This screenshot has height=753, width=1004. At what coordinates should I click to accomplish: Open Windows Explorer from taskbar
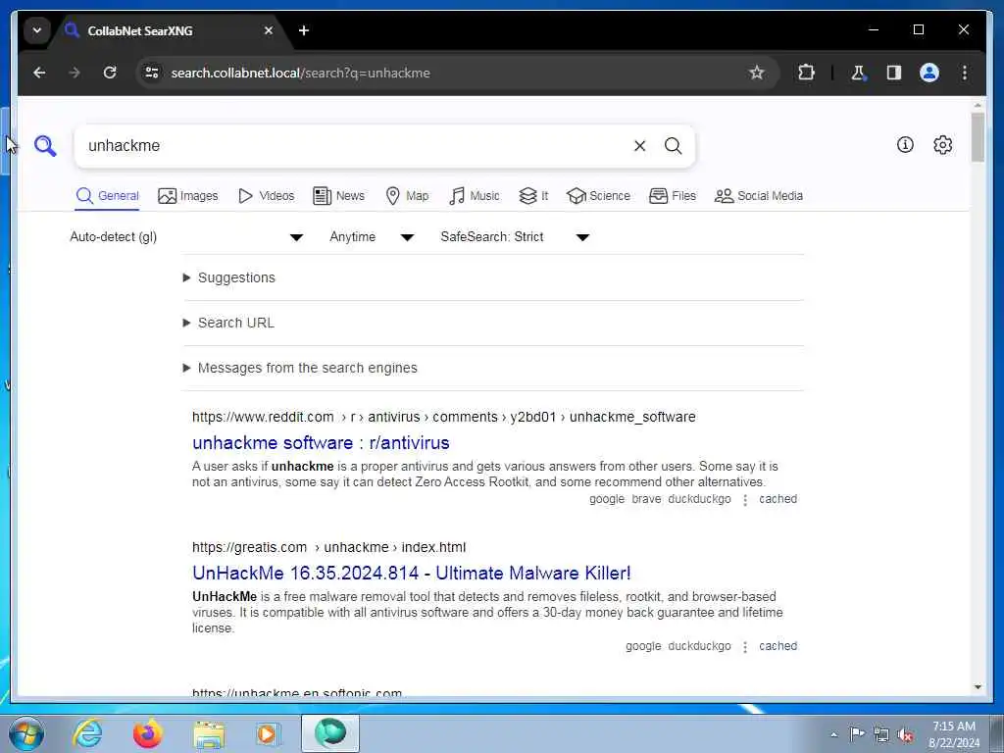tap(209, 734)
